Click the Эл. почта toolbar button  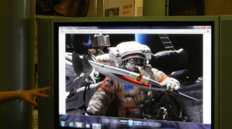coord(82,31)
